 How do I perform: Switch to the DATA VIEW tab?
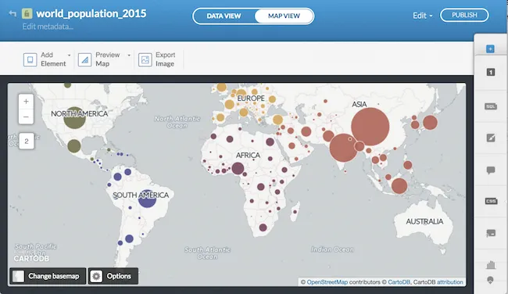click(224, 16)
